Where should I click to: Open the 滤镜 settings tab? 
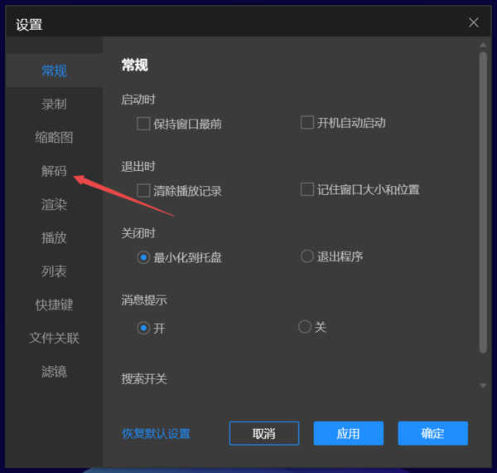click(x=54, y=372)
